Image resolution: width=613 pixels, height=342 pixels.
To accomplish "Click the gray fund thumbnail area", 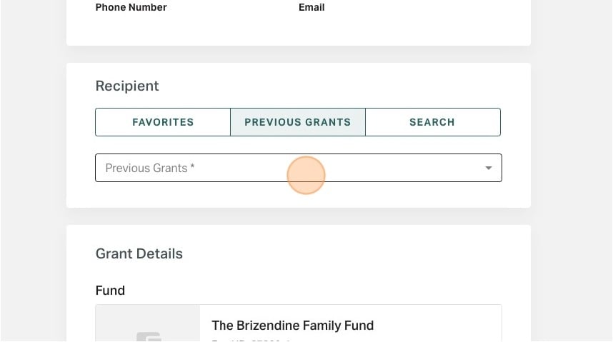I will point(148,323).
